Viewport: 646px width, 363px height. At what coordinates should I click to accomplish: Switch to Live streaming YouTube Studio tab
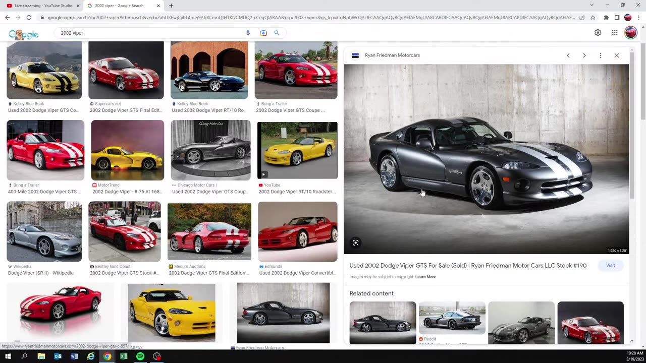pyautogui.click(x=43, y=6)
